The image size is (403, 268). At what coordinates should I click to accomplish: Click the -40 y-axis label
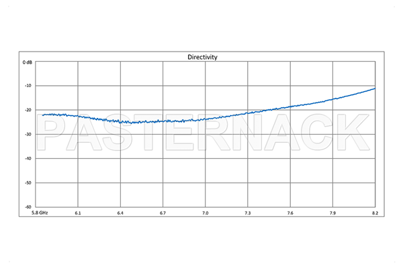tap(29, 158)
